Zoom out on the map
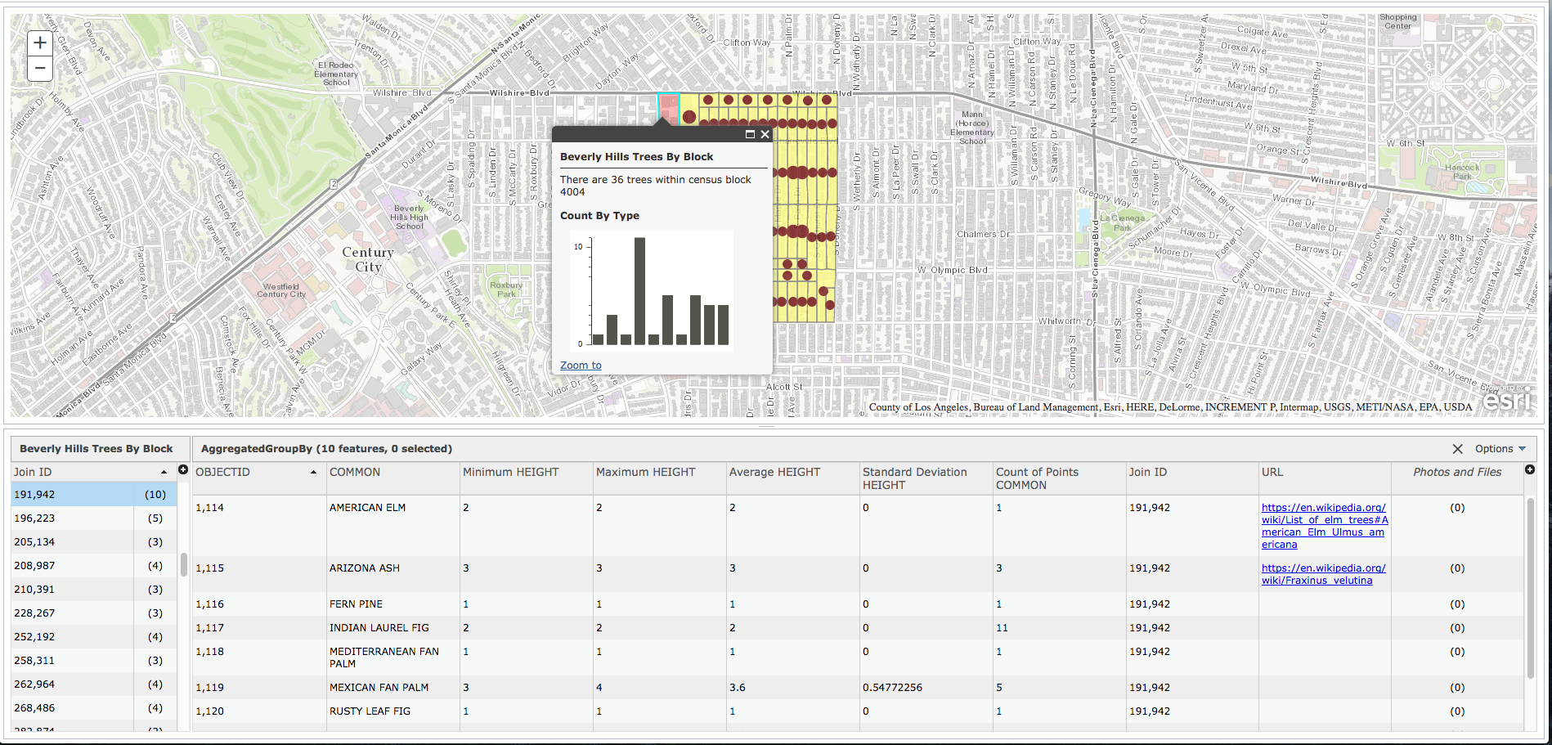1552x745 pixels. tap(40, 69)
